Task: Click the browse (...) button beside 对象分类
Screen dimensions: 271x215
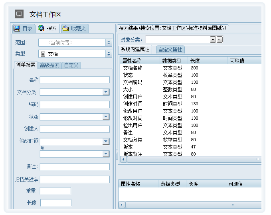Action: coord(220,39)
